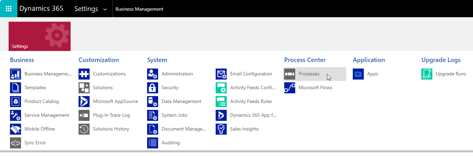Click the Email Configuration envelope icon
The image size is (473, 156).
pyautogui.click(x=221, y=74)
